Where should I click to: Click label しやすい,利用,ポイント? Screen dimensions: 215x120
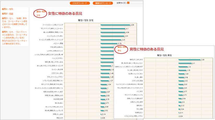[x=55, y=51]
